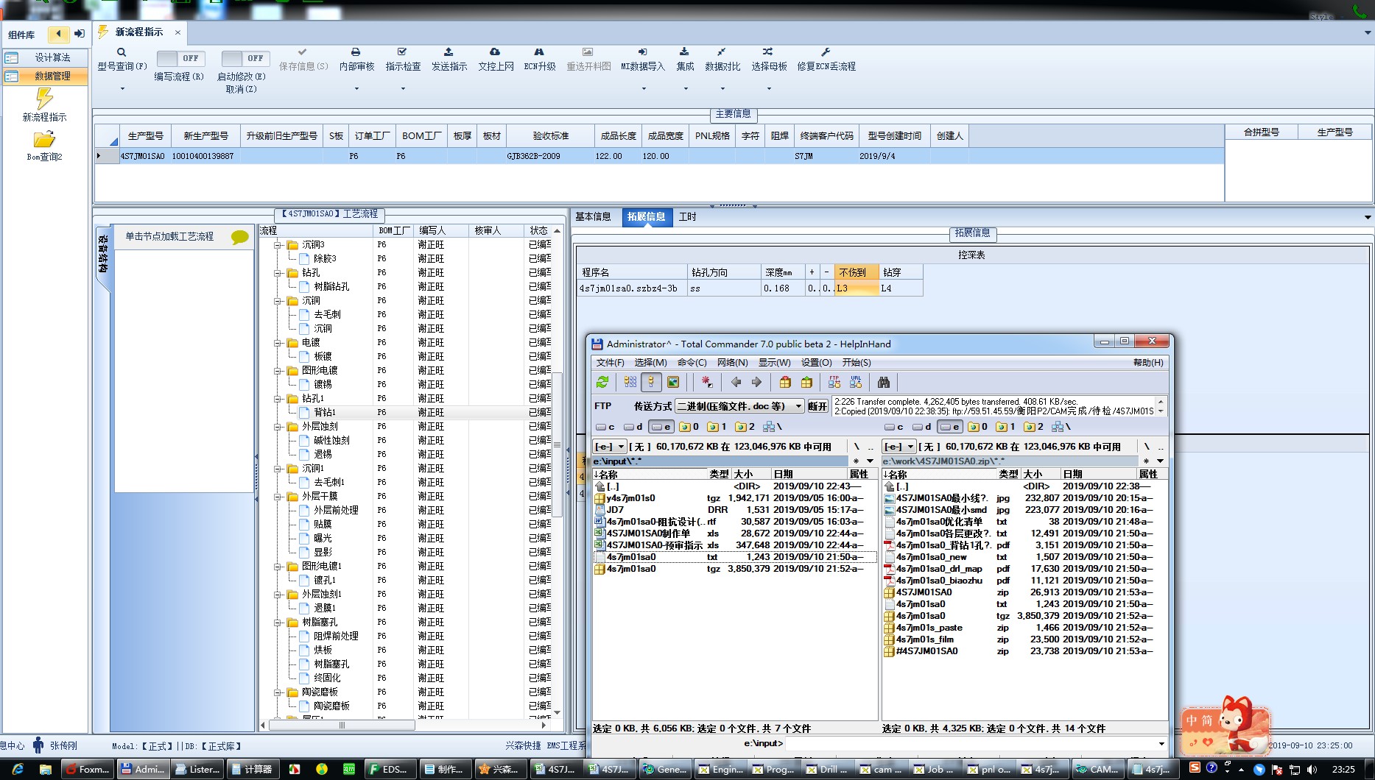1375x780 pixels.
Task: Select 背钻1 process tree row
Action: (405, 413)
